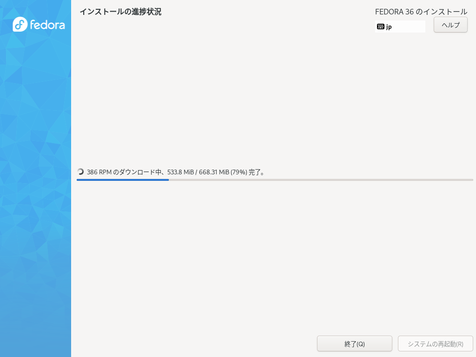Click the FEDORA 36 のインストール title text
Viewport: 476px width, 357px height.
pyautogui.click(x=421, y=12)
